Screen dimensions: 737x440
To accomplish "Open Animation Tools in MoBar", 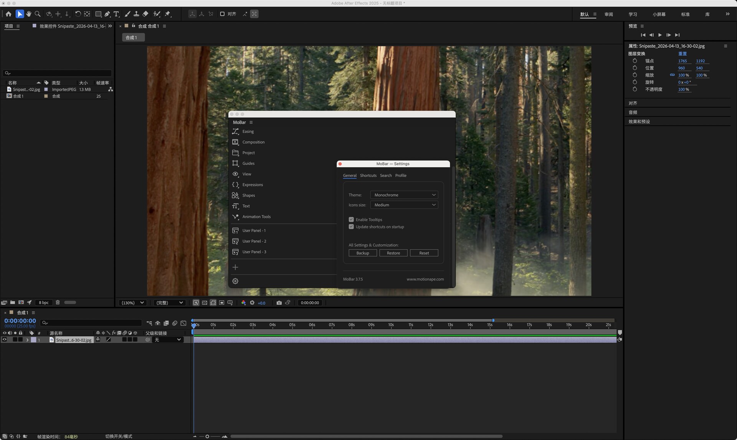I will click(256, 217).
